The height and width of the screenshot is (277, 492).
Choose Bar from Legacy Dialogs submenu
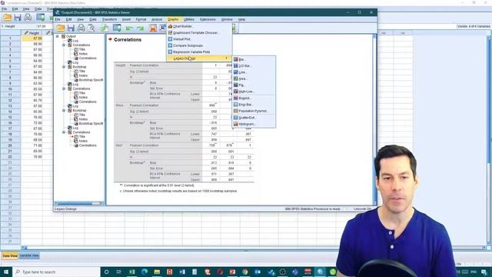tap(254, 59)
